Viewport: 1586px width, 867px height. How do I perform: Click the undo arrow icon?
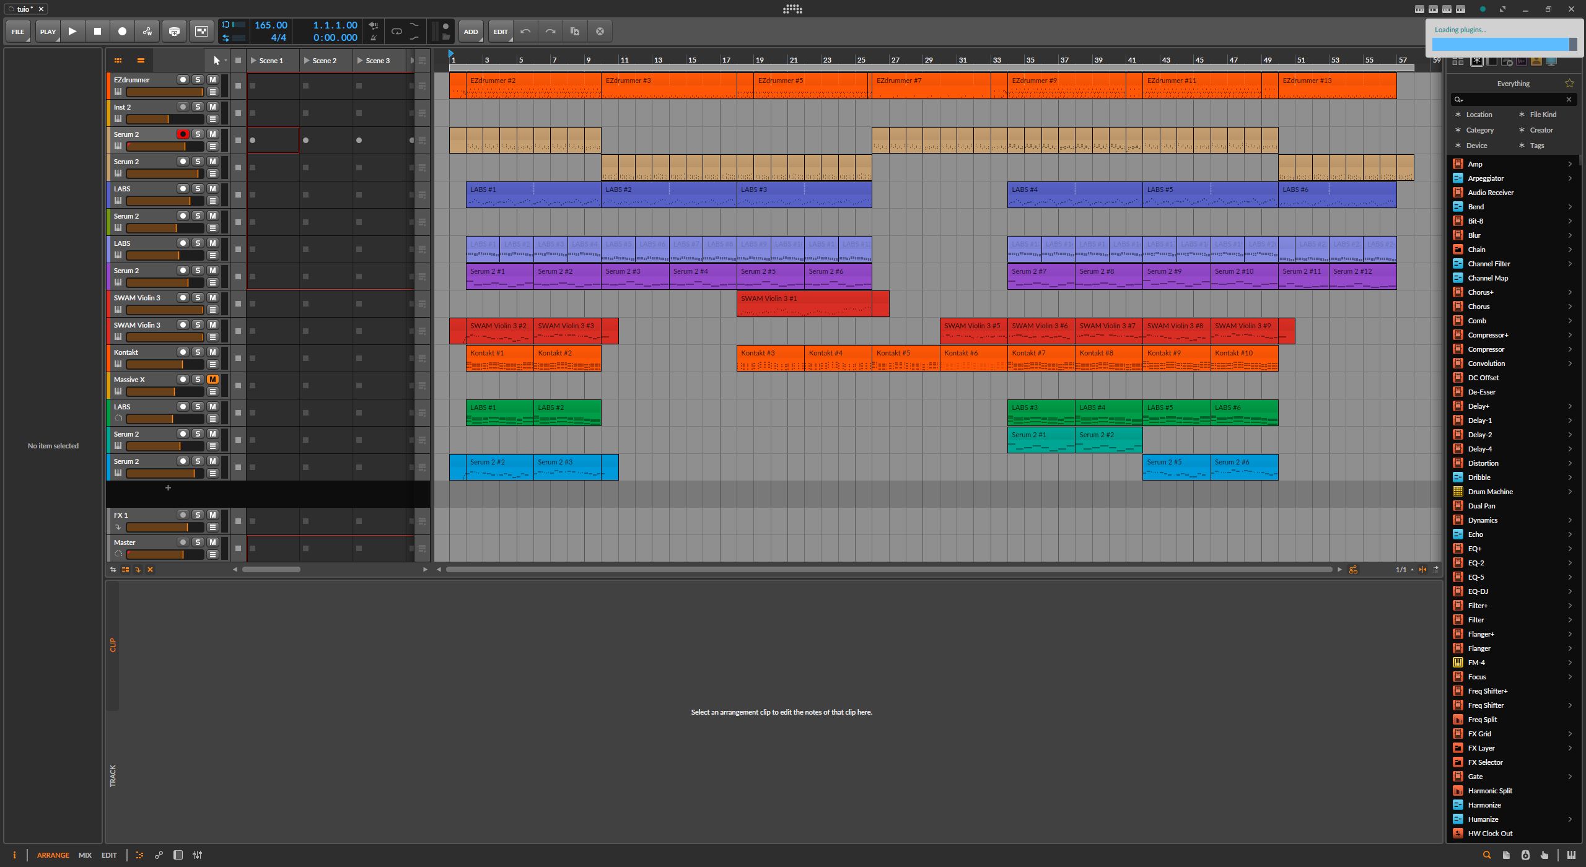[x=525, y=32]
